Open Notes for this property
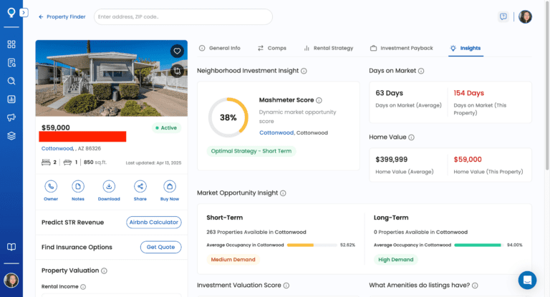The width and height of the screenshot is (550, 297). point(78,186)
